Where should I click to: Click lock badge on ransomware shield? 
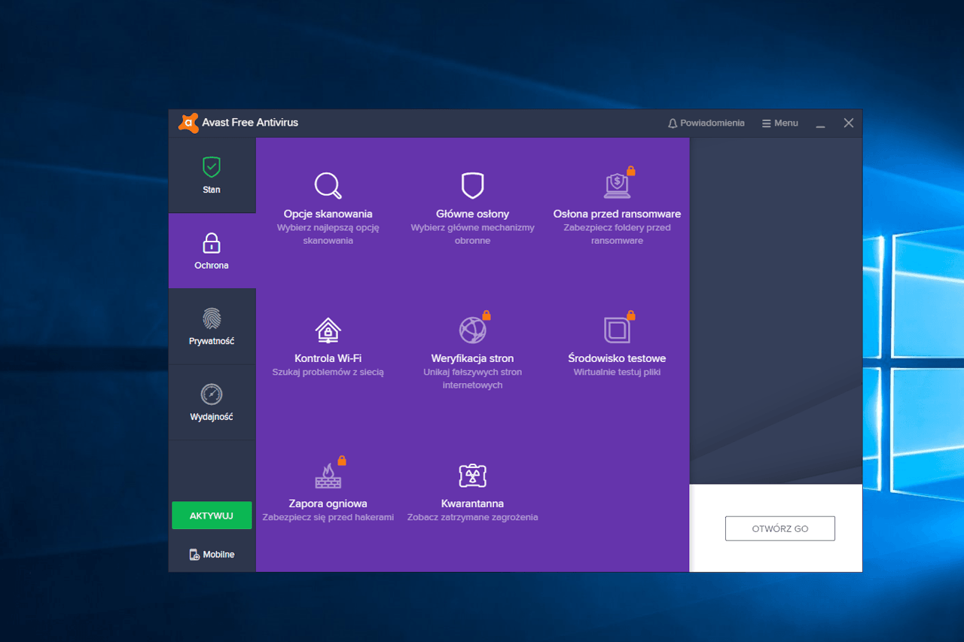[631, 171]
